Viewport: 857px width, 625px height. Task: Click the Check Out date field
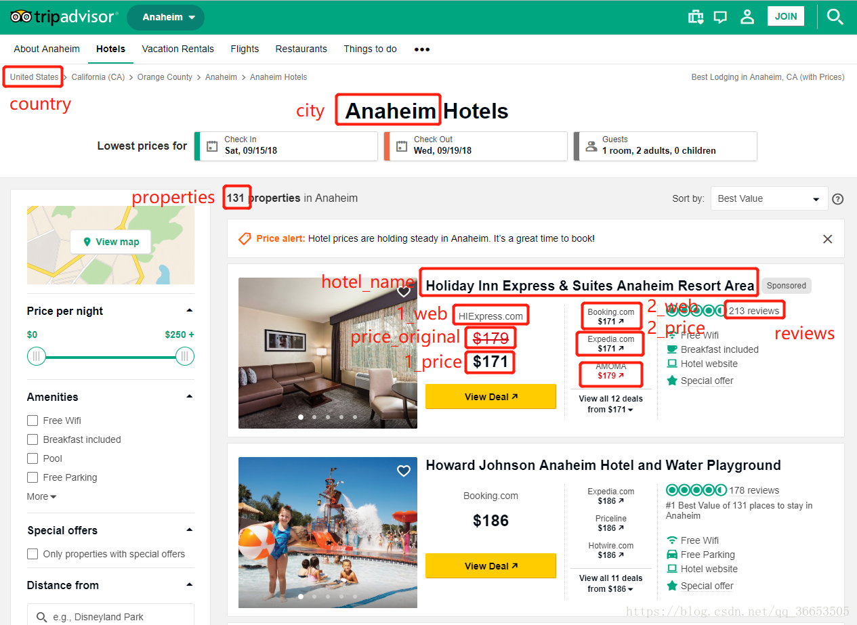point(476,146)
